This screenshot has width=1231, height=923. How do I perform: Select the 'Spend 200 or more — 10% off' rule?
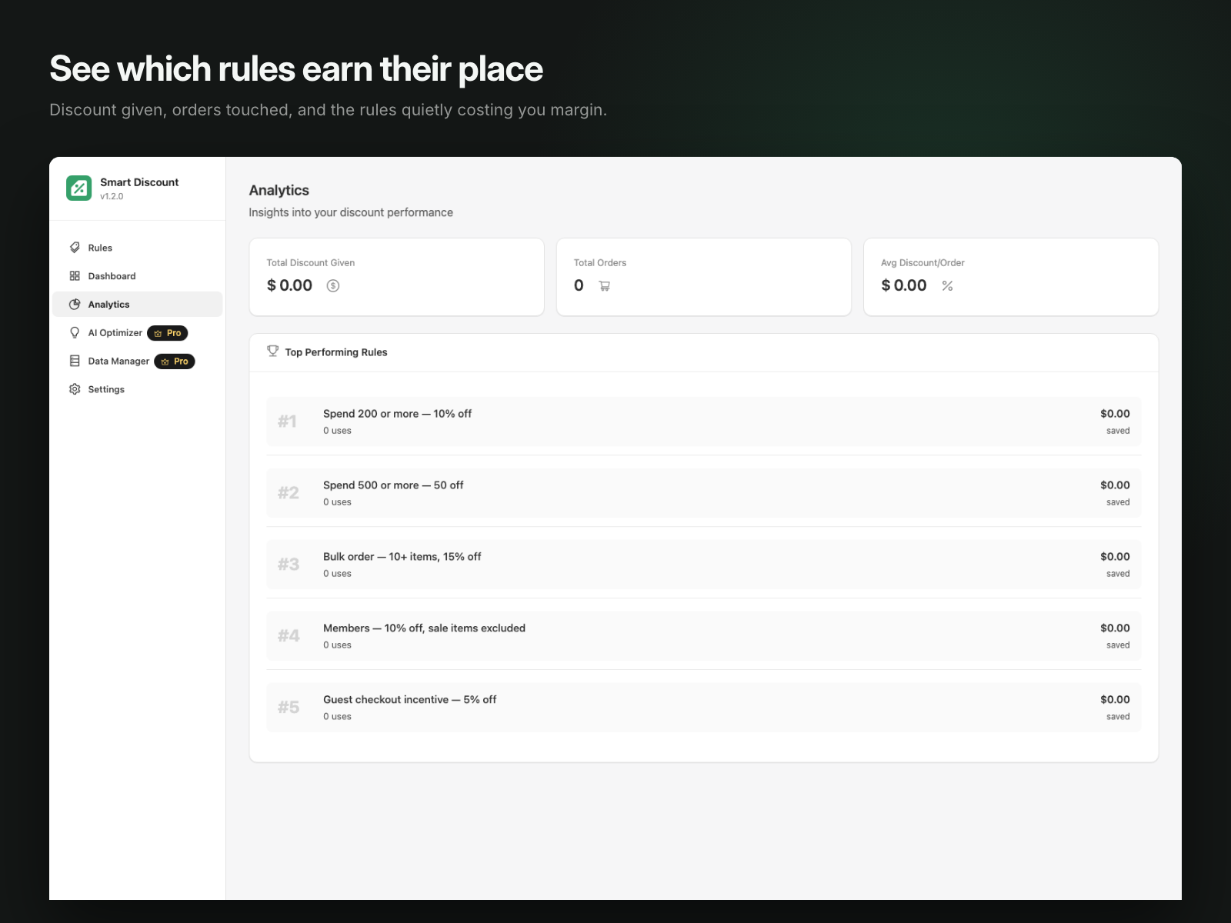click(704, 422)
